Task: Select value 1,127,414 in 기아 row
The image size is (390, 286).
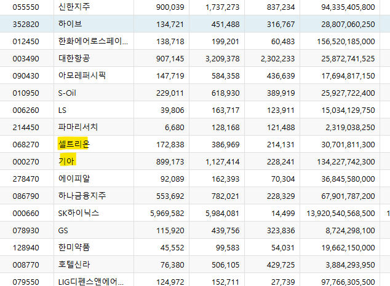Action: (222, 162)
